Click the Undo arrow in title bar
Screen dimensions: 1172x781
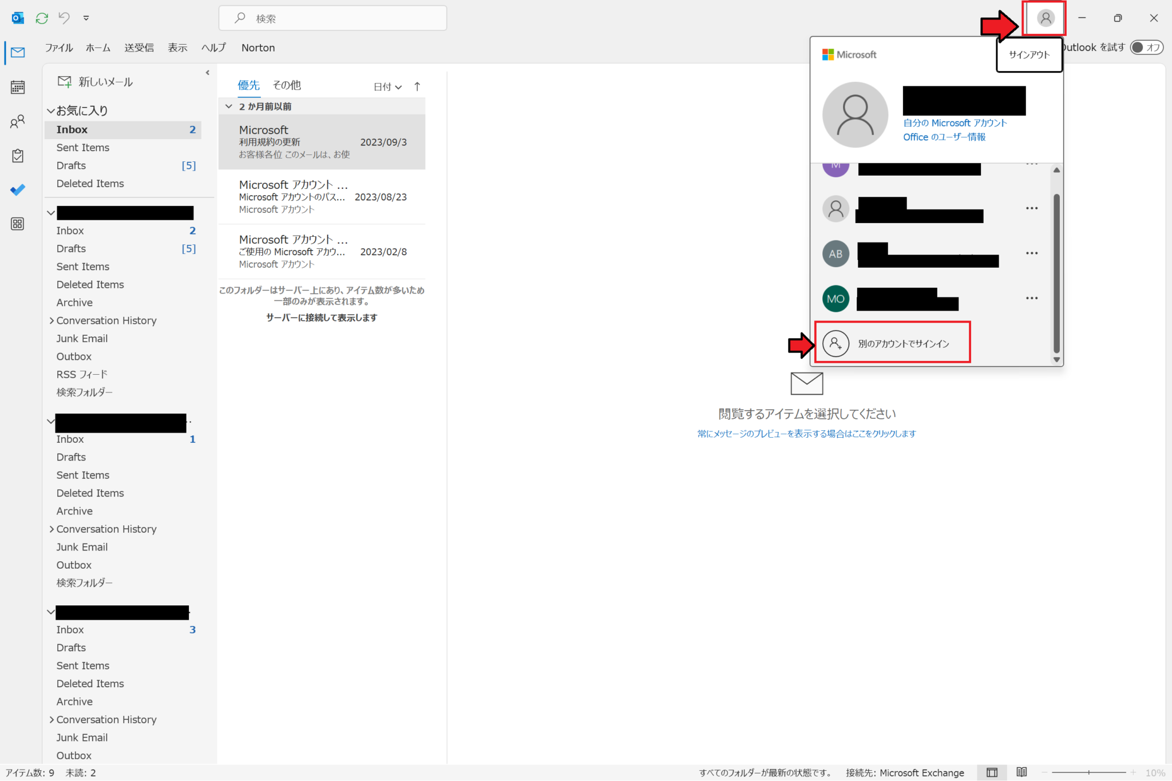tap(64, 18)
